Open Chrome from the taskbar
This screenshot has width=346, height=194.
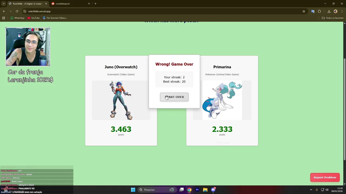coord(189,190)
